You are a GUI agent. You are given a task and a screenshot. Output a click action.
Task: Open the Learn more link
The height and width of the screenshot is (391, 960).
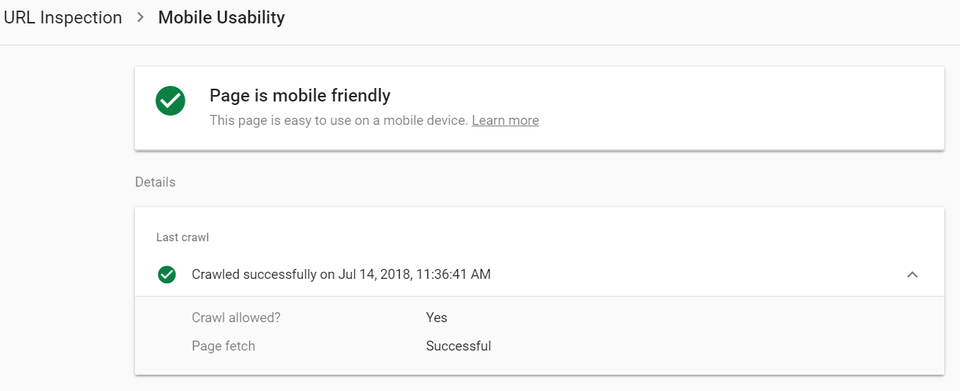click(505, 121)
